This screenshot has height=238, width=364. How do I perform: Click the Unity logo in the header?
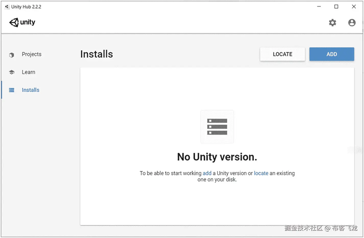(x=22, y=22)
